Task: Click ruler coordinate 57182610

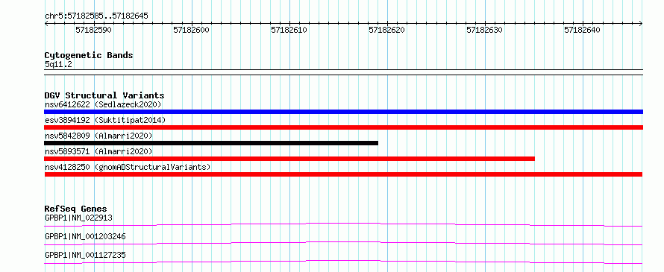Action: (x=289, y=30)
